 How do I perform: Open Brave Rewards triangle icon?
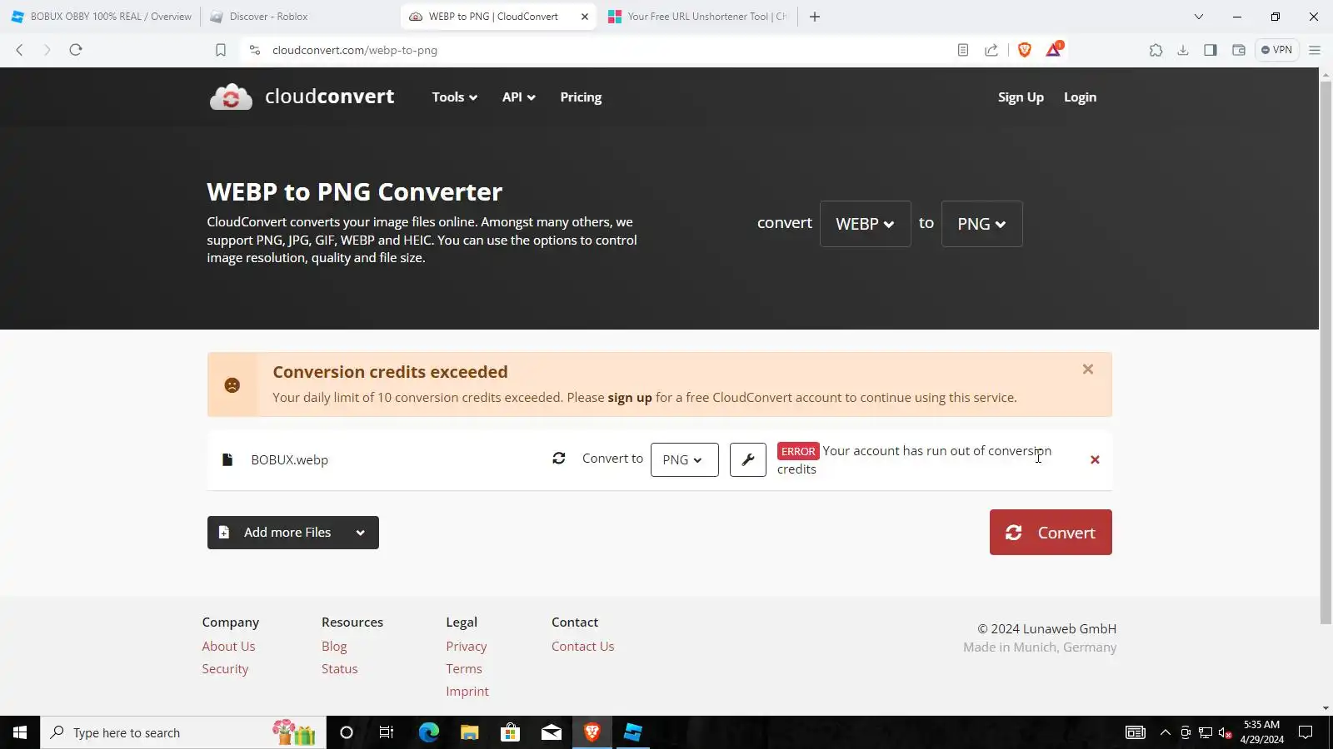coord(1054,50)
